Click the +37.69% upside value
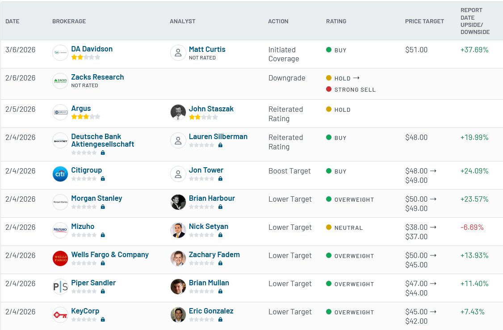Screen dimensions: 503x330 pos(474,50)
